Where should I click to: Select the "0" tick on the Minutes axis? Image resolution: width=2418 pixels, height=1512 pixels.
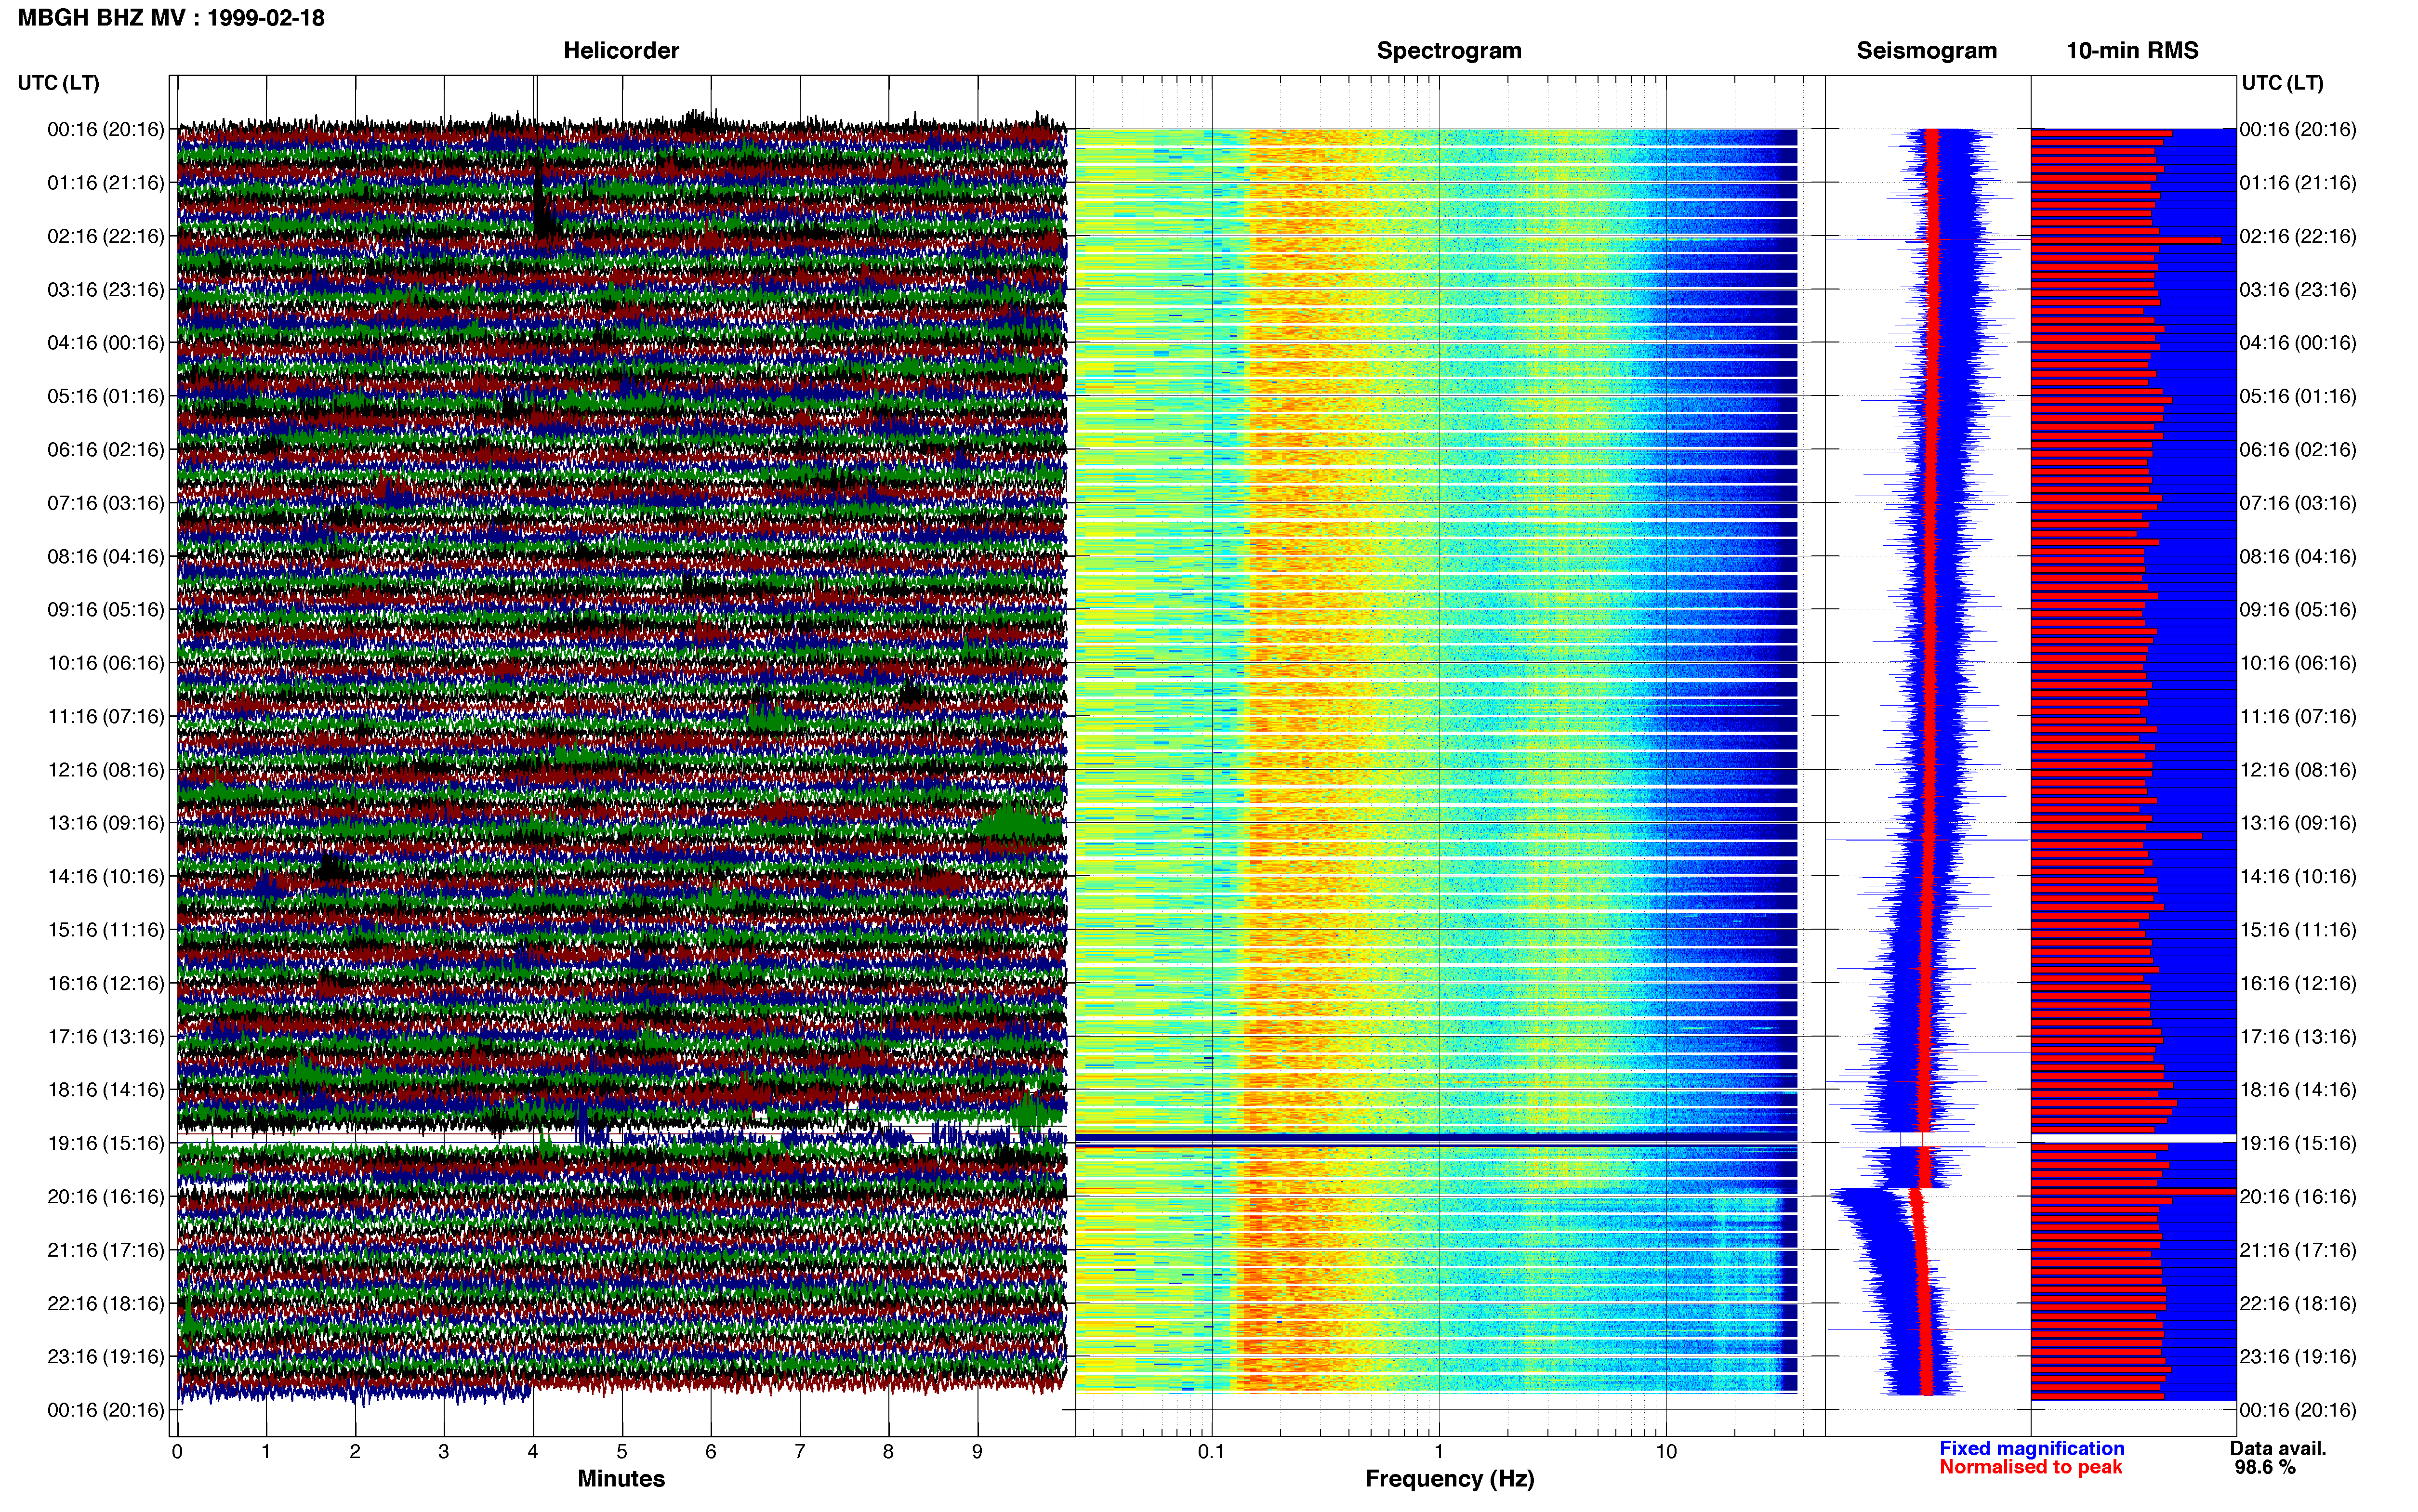coord(177,1451)
